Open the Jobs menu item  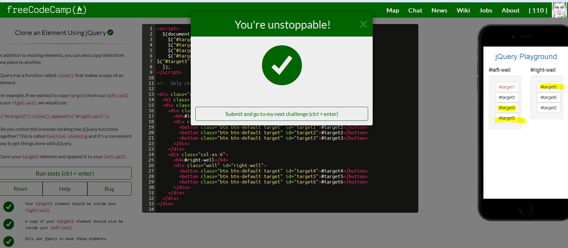pos(486,10)
